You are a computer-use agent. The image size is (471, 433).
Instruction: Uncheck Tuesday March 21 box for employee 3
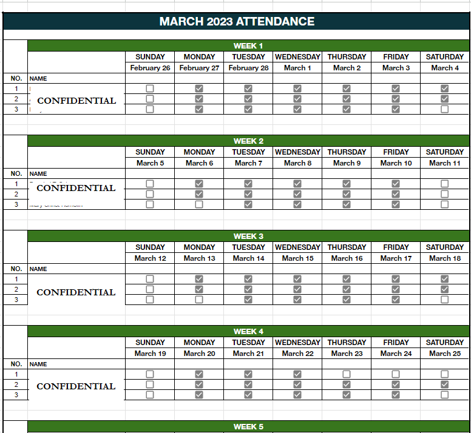tap(248, 395)
